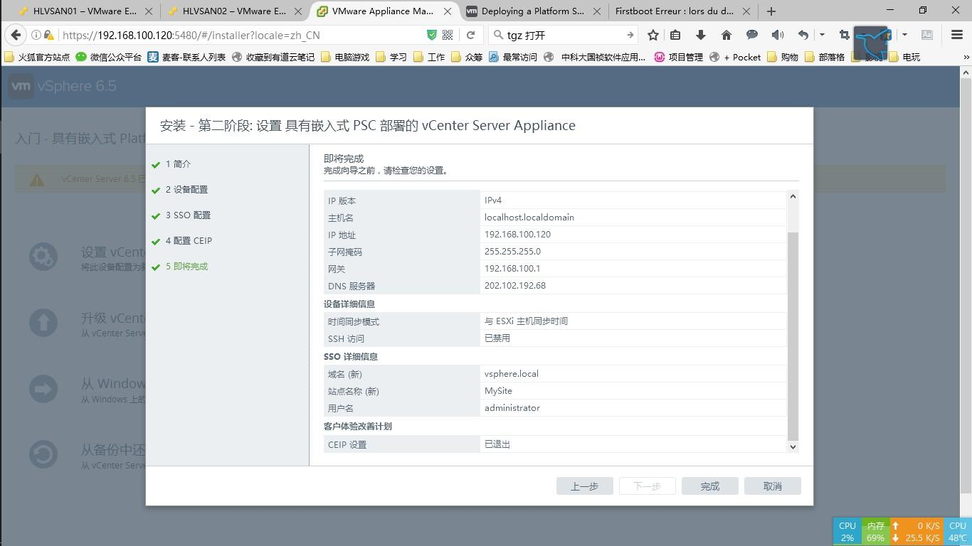Open 火狐官方站点 bookmark
Screen dimensions: 972x546
(x=37, y=57)
